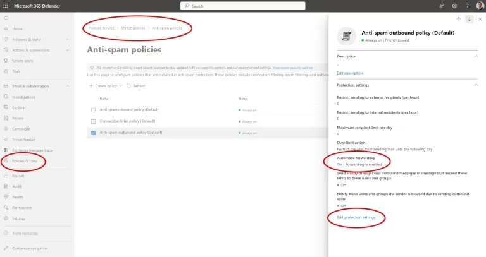The height and width of the screenshot is (257, 486).
Task: Click the Explorer icon in sidebar
Action: click(x=6, y=107)
